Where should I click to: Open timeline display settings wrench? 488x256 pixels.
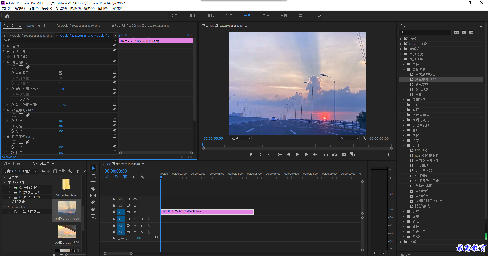tap(142, 177)
